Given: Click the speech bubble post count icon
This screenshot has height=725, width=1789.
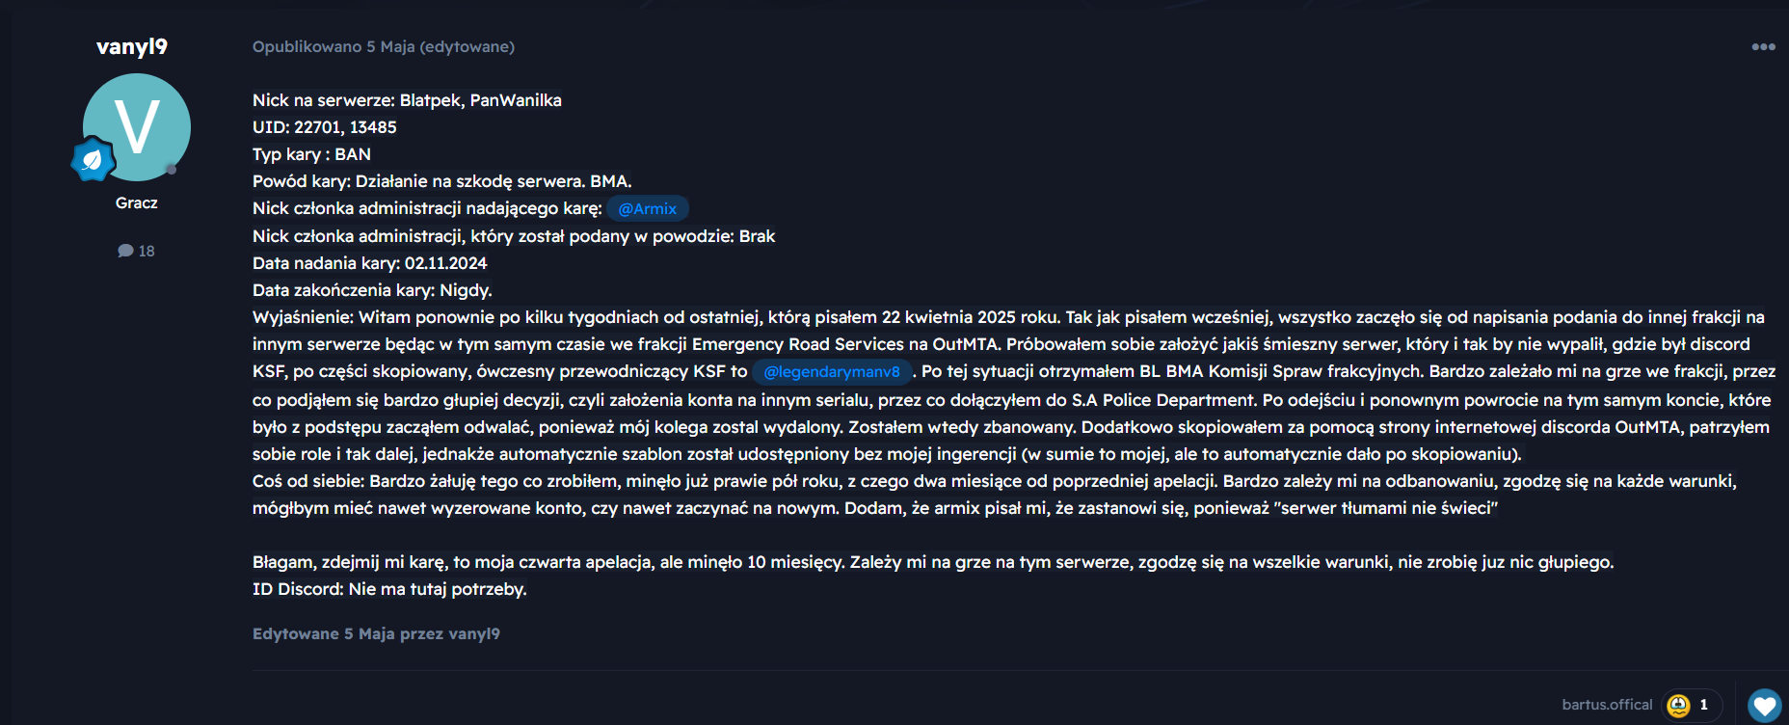Looking at the screenshot, I should 125,251.
